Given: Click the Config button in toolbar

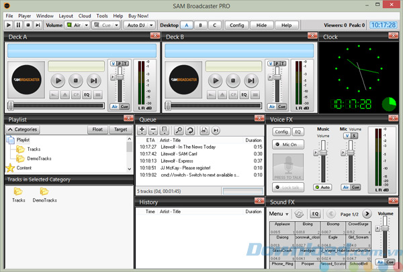Looking at the screenshot, I should (236, 25).
